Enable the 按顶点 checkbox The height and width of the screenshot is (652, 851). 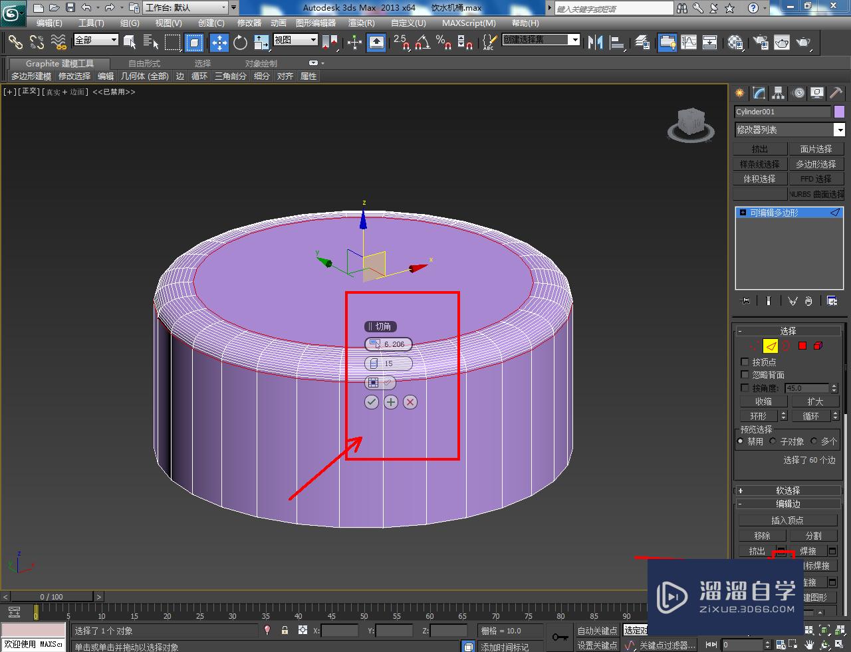click(745, 362)
